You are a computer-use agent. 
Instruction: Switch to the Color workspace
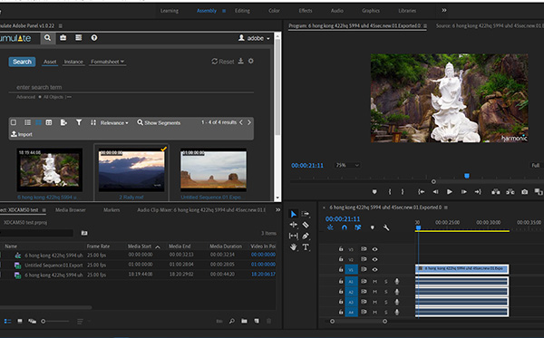click(x=274, y=11)
